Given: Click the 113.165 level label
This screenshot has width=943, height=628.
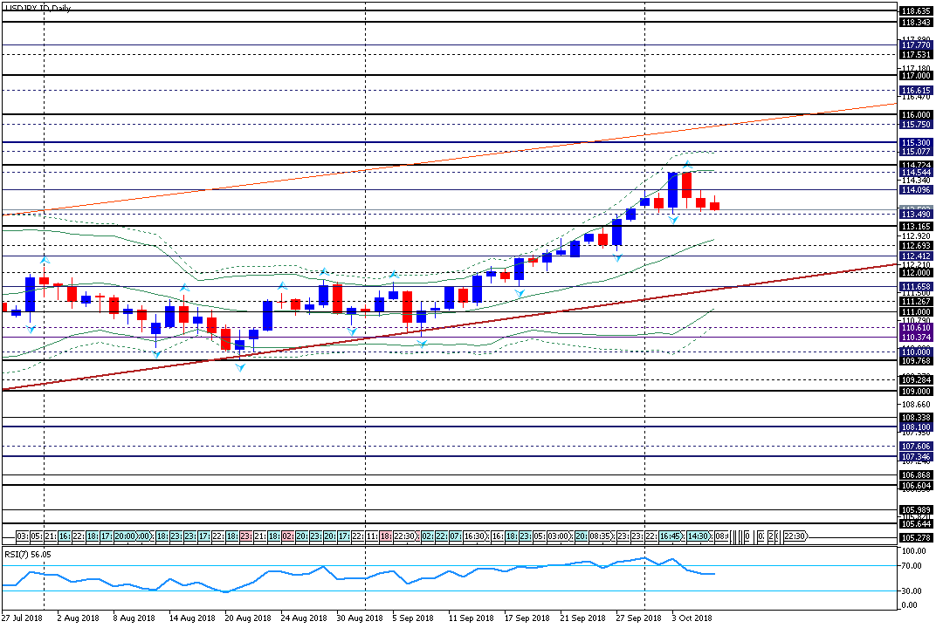Looking at the screenshot, I should 916,227.
